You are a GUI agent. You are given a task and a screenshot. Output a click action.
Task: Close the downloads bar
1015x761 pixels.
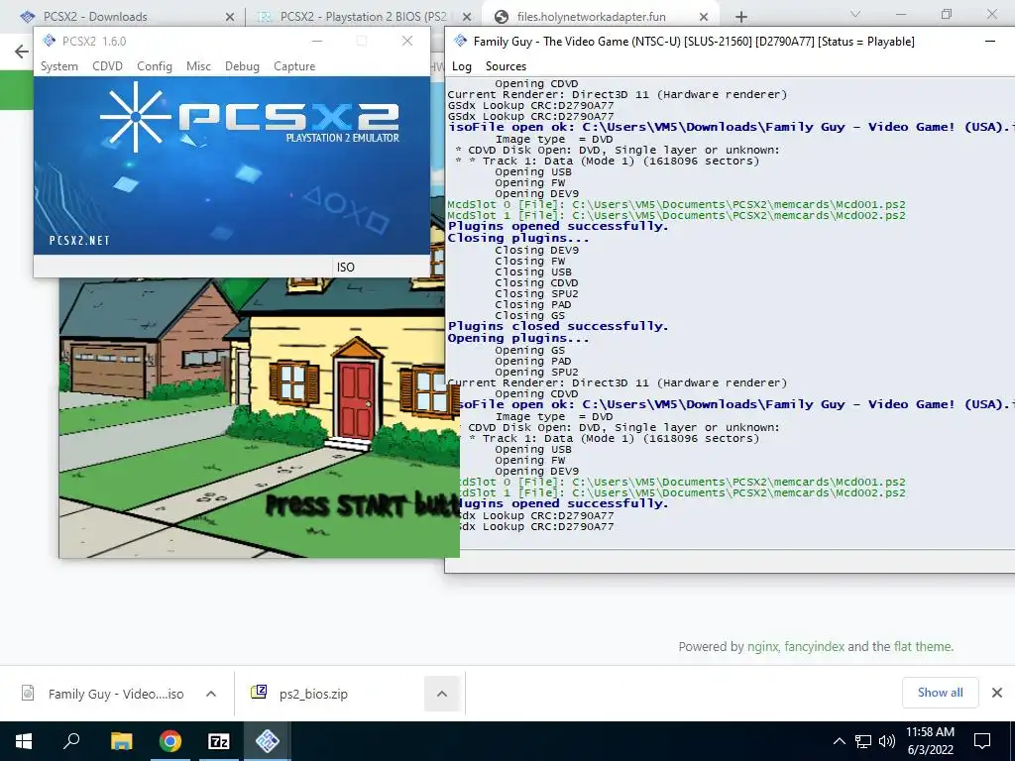click(x=997, y=693)
